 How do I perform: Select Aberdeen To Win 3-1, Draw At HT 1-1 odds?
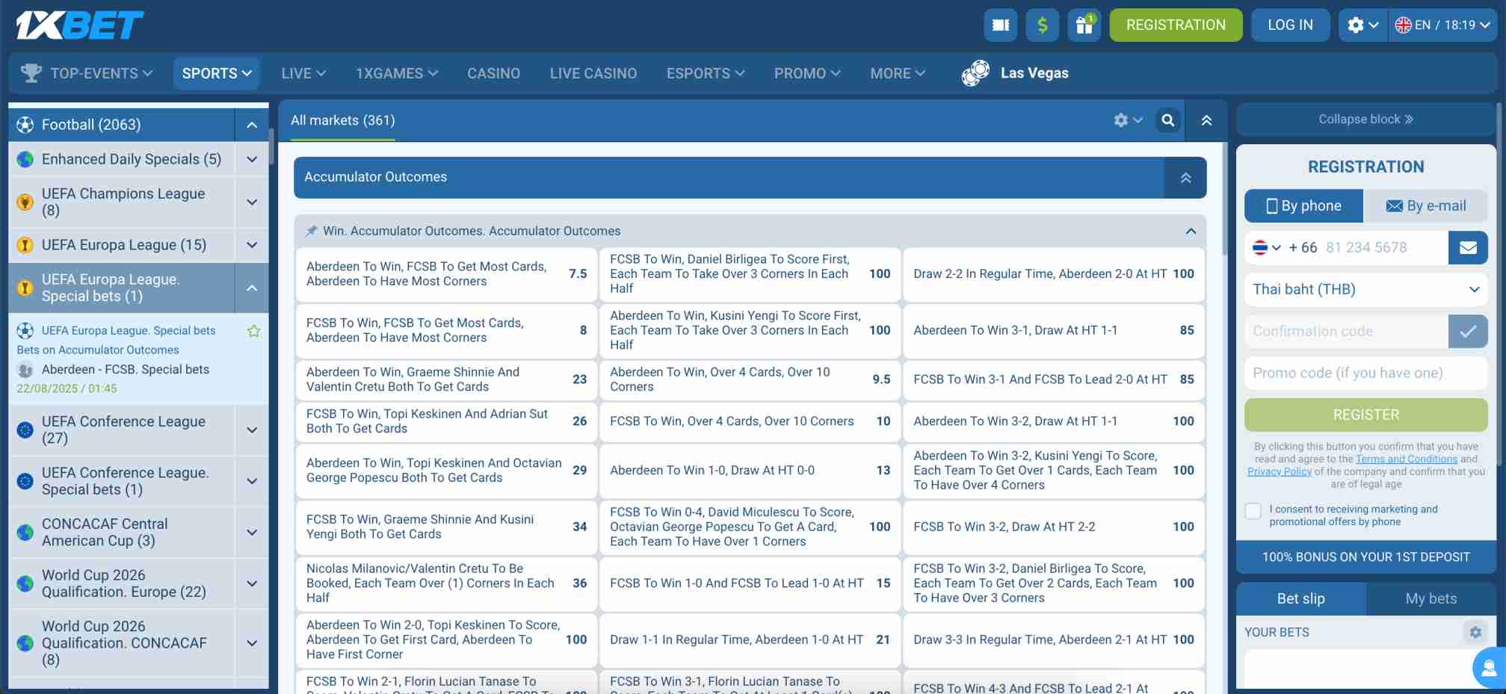(x=1053, y=331)
